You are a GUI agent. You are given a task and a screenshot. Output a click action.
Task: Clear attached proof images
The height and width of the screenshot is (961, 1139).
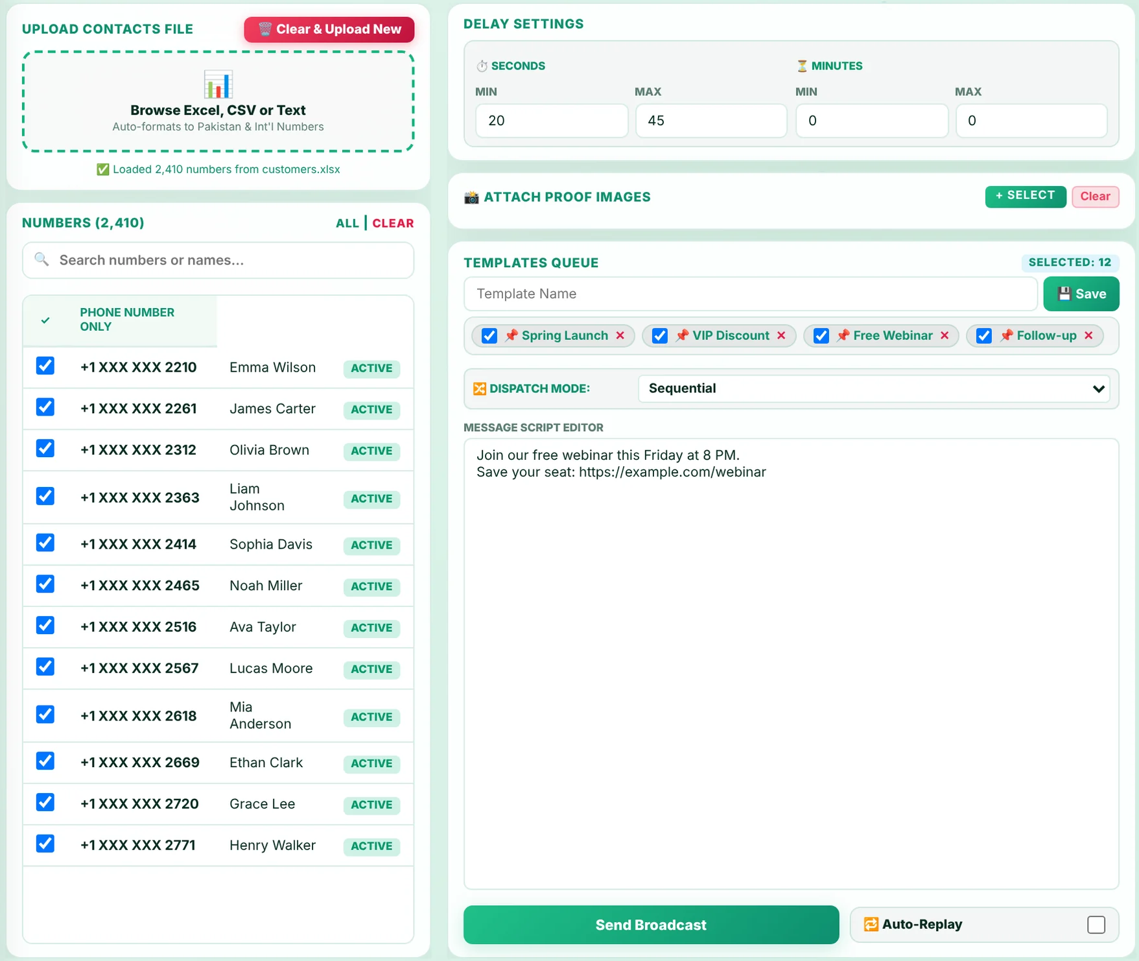(1095, 196)
